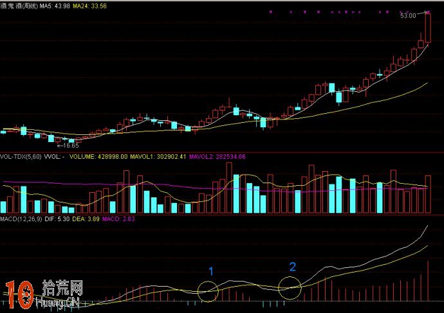Screen dimensions: 444x313
Task: Select the MAVOL1: 302902.41 readout
Action: [158, 157]
